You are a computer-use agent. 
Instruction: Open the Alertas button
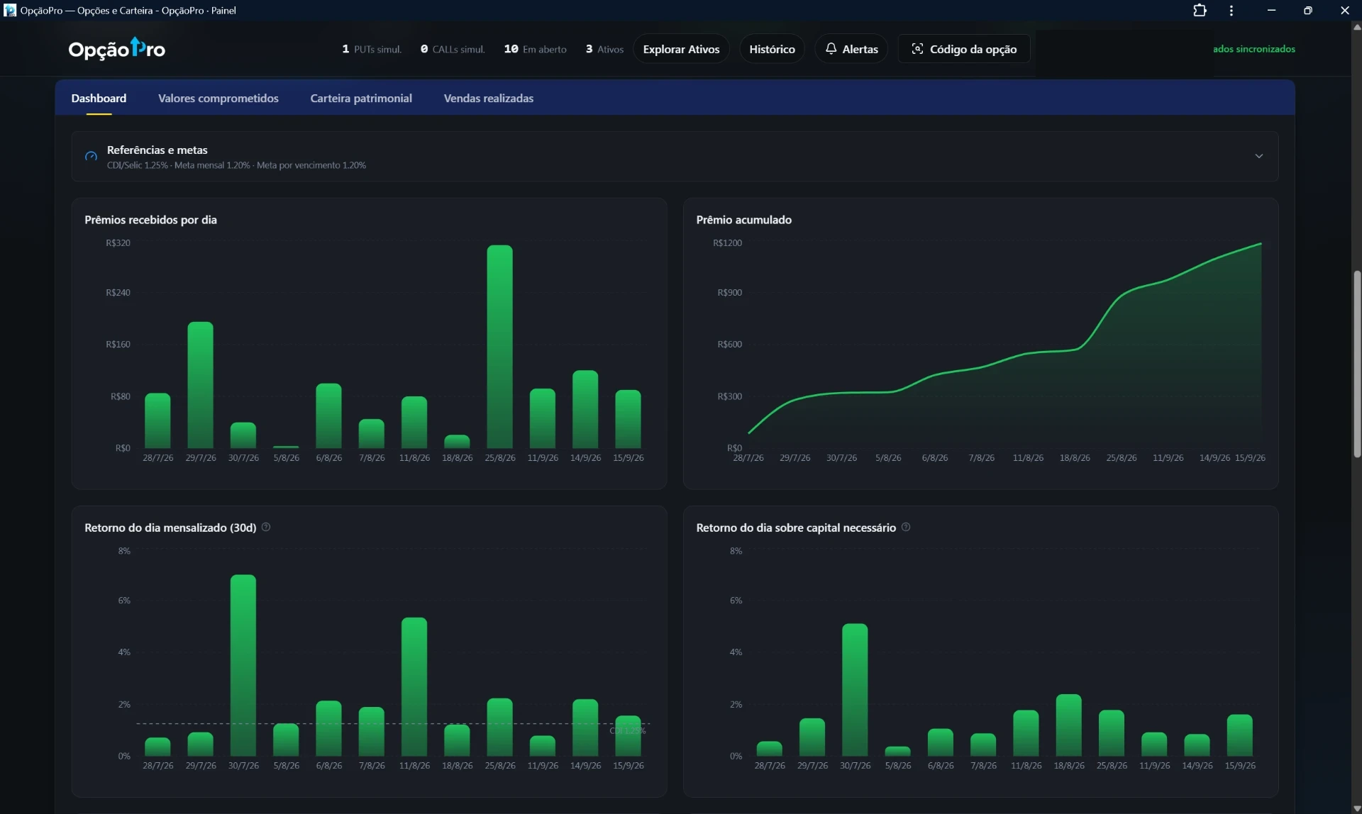tap(851, 49)
